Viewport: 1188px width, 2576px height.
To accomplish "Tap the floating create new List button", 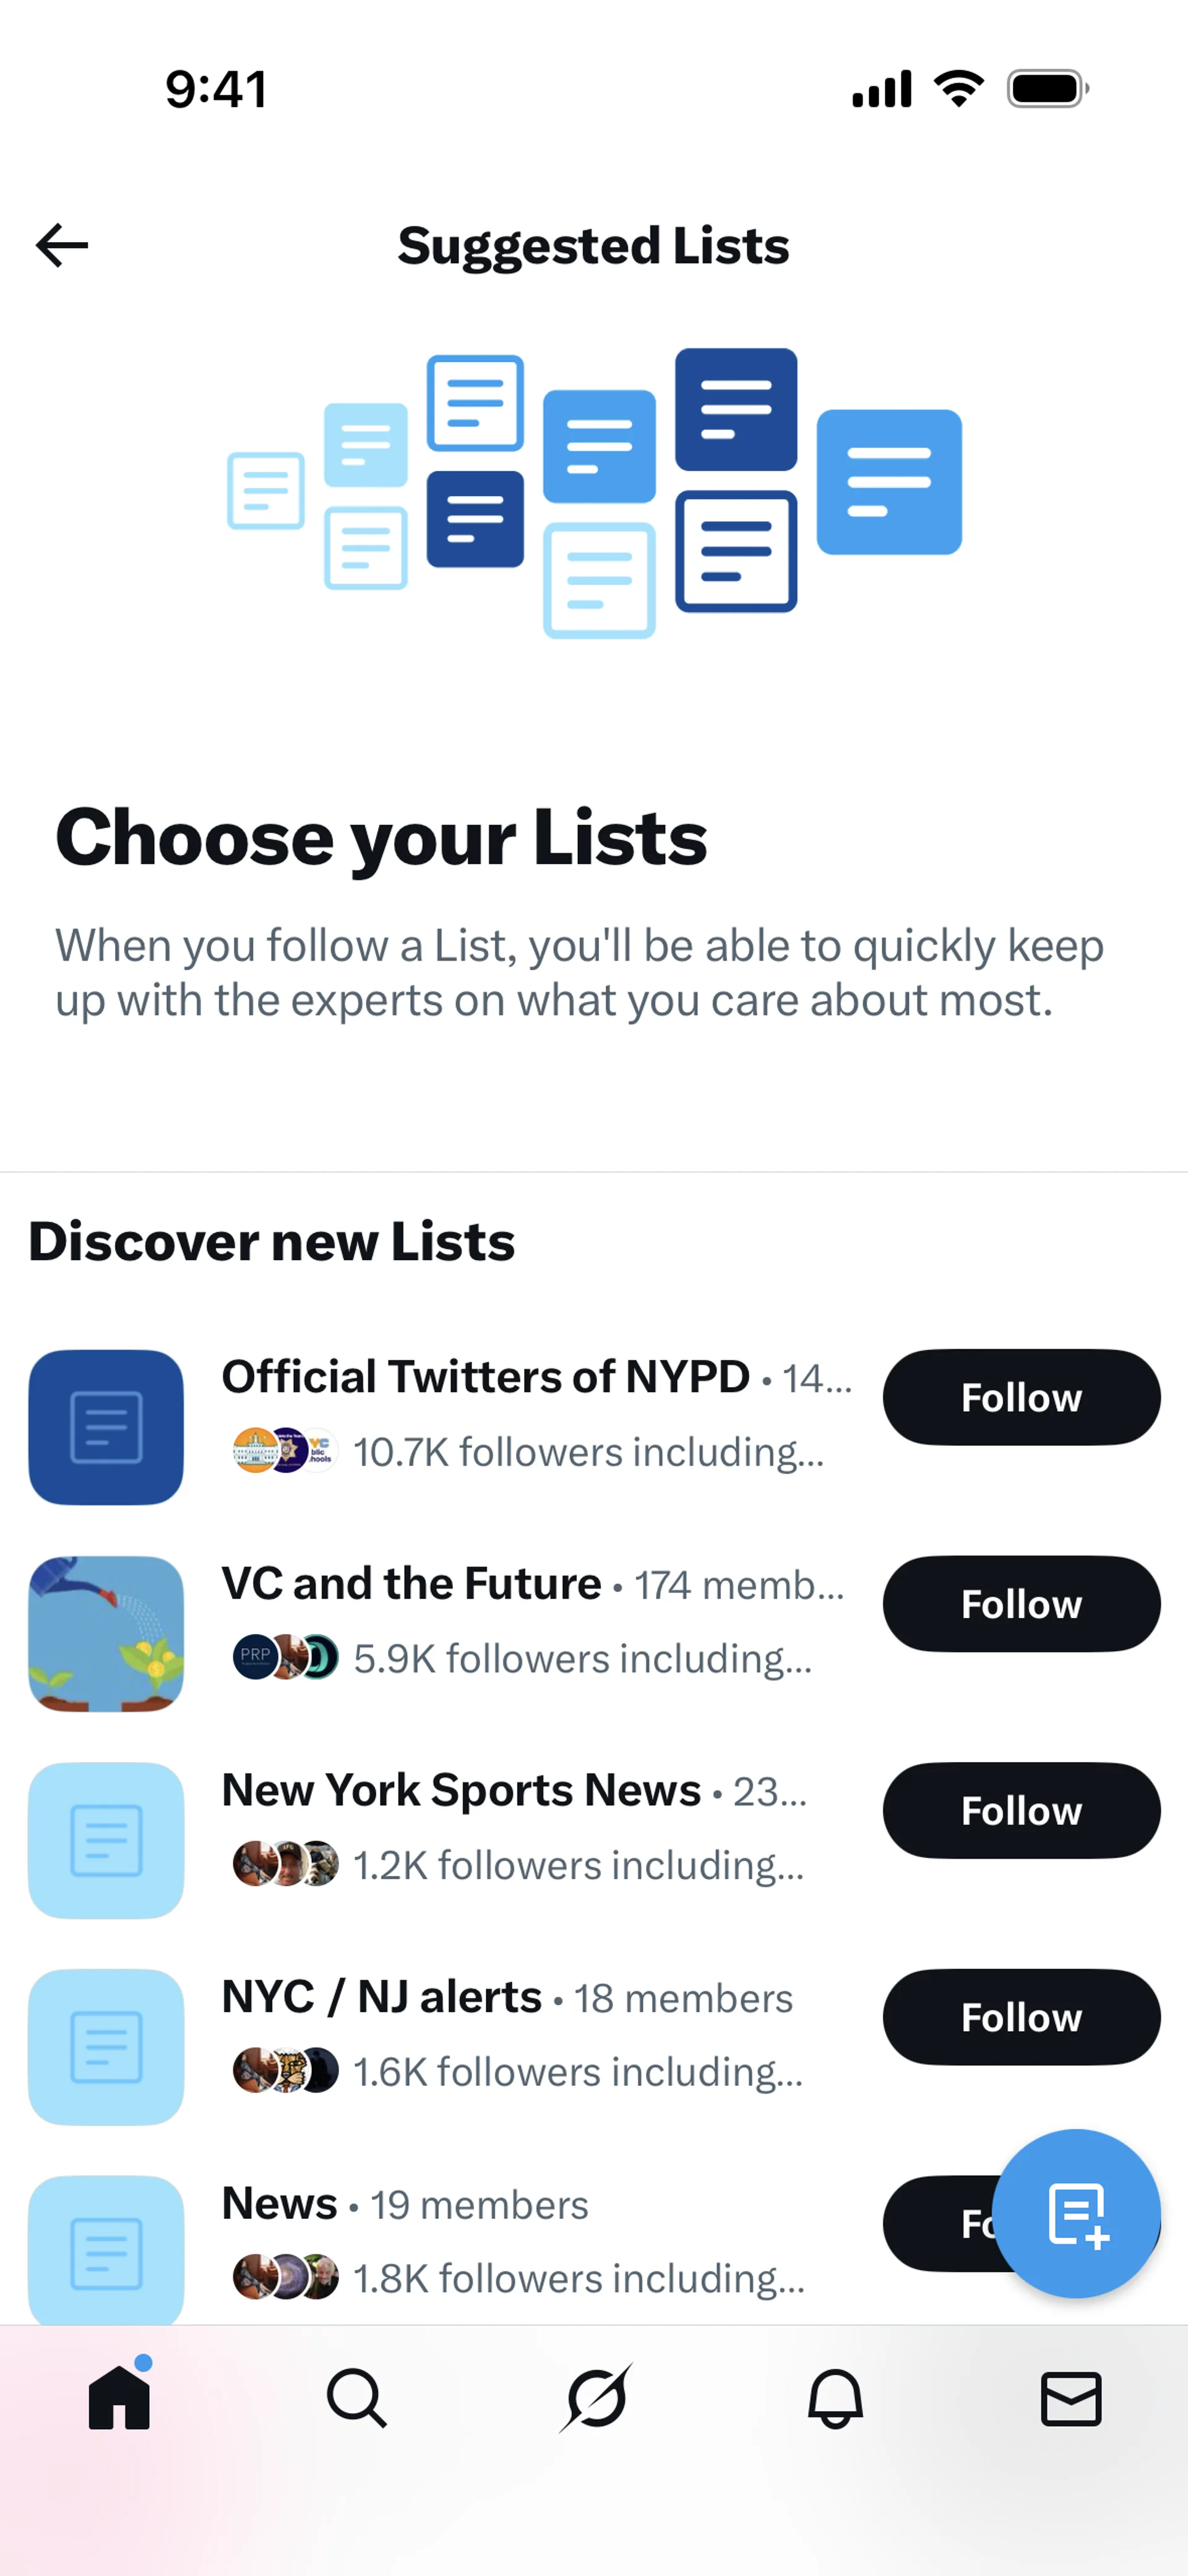I will click(1076, 2212).
